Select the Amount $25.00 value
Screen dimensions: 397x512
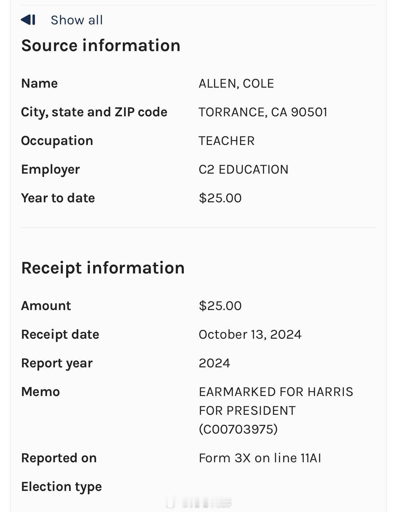[220, 306]
